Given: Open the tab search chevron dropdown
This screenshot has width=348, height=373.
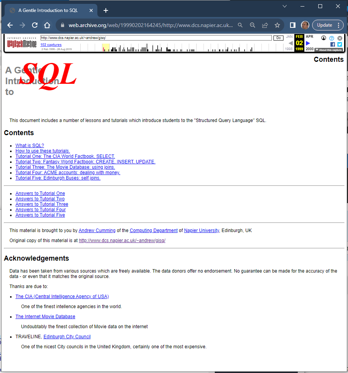Looking at the screenshot, I should pos(285,6).
